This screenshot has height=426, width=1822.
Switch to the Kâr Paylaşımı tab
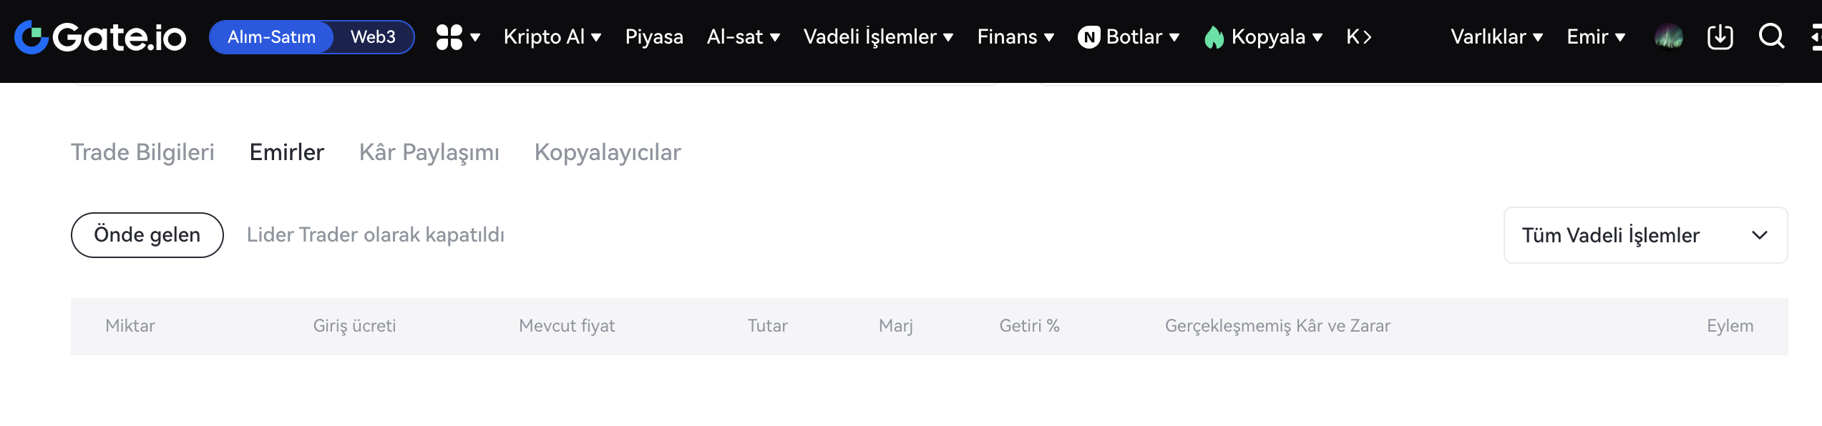point(429,152)
